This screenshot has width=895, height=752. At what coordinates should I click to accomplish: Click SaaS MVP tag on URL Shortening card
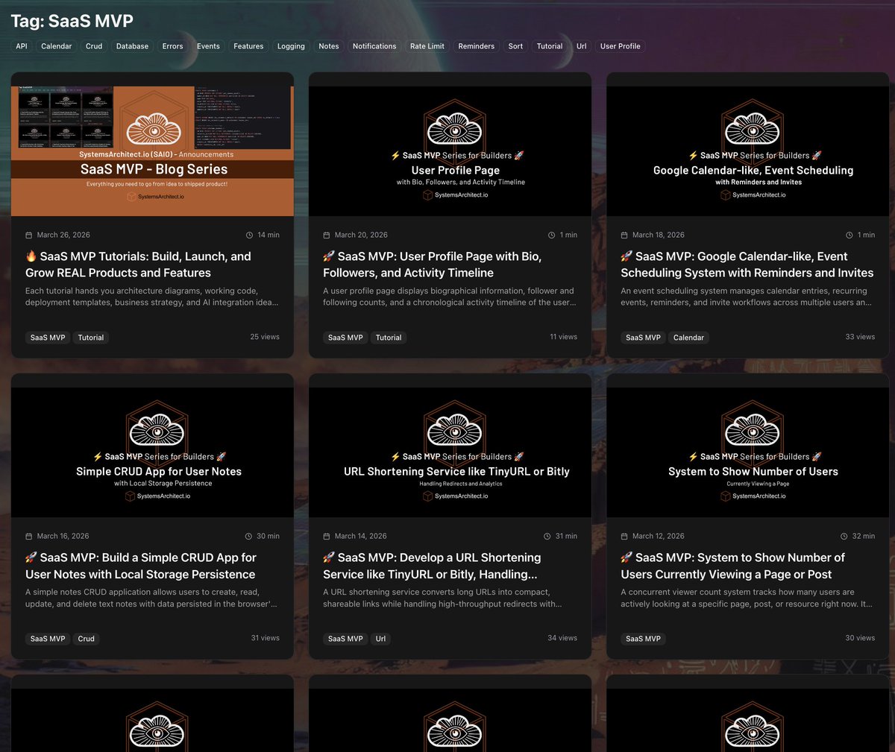(345, 639)
